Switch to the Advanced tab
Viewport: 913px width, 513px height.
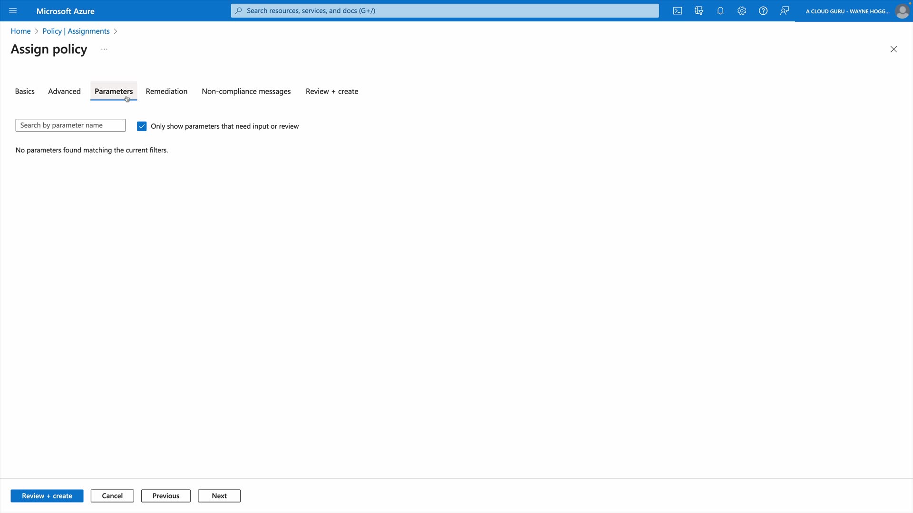[64, 91]
